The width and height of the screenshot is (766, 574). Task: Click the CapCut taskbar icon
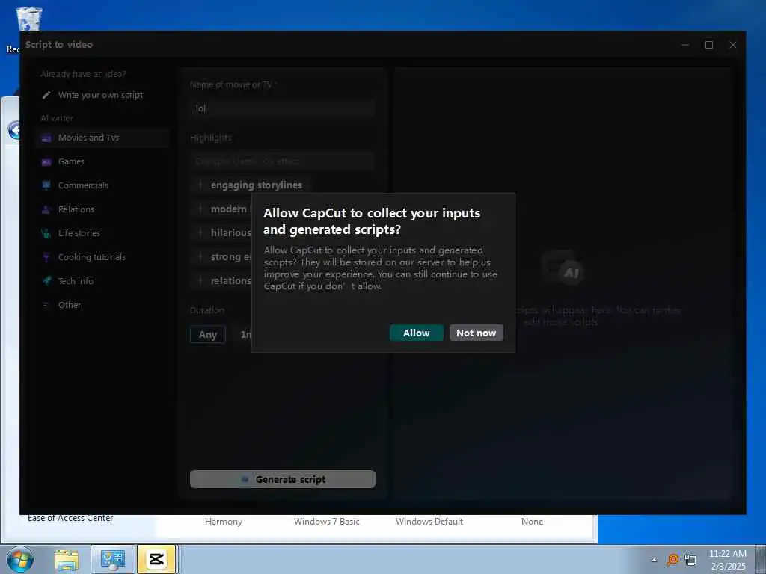click(156, 559)
